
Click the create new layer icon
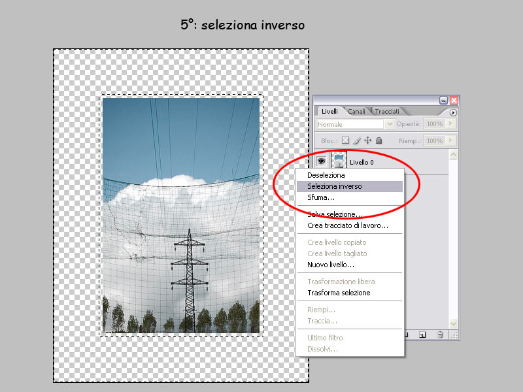(x=422, y=335)
